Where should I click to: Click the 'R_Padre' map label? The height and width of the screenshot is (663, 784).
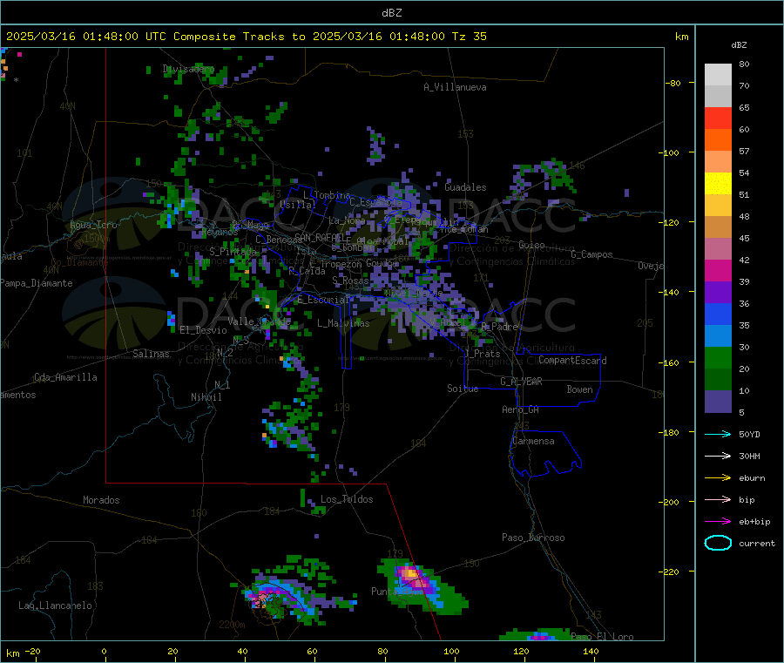(x=499, y=327)
